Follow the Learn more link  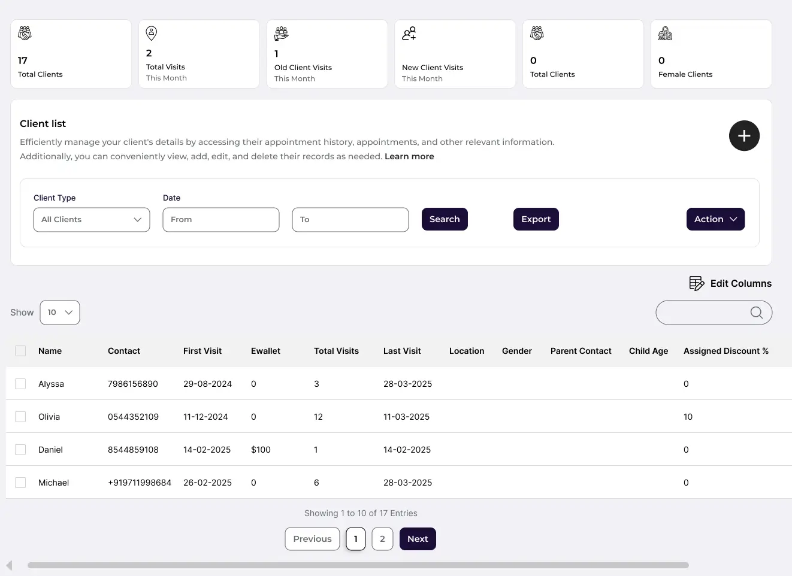coord(409,156)
